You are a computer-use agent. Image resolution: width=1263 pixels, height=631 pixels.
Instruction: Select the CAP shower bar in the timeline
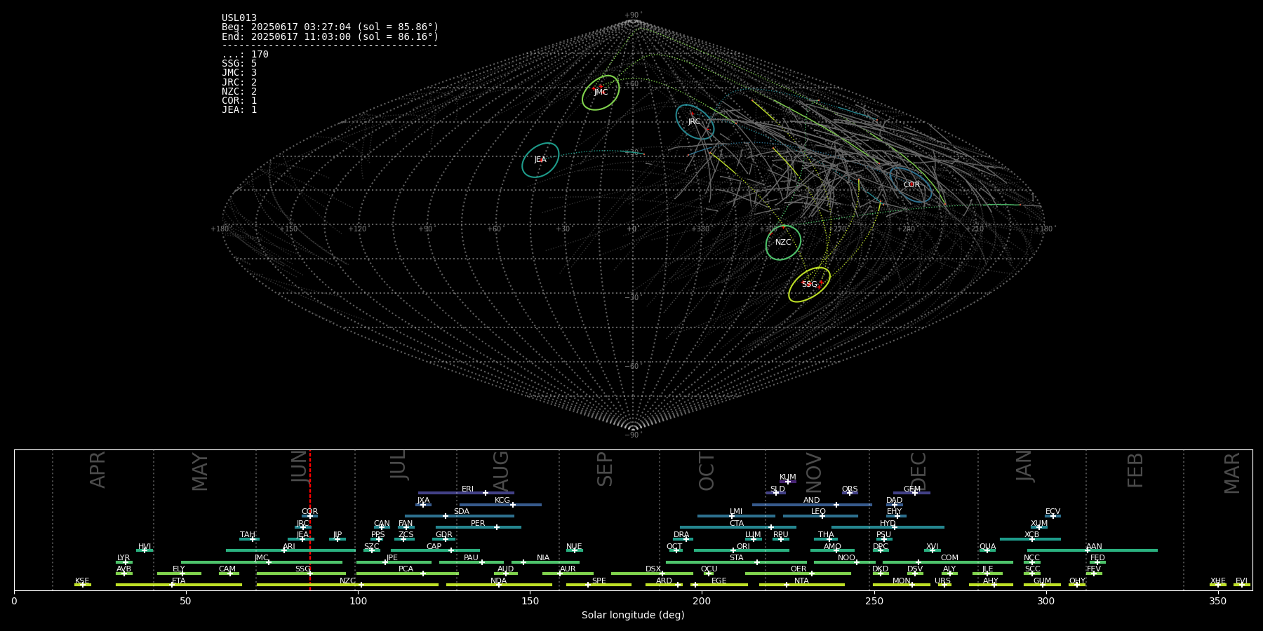click(x=435, y=550)
